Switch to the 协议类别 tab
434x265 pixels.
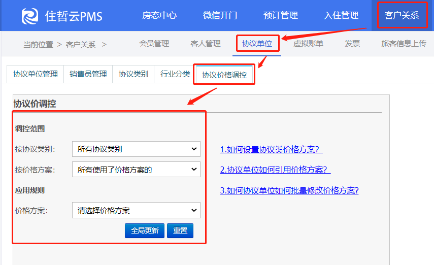pyautogui.click(x=133, y=74)
